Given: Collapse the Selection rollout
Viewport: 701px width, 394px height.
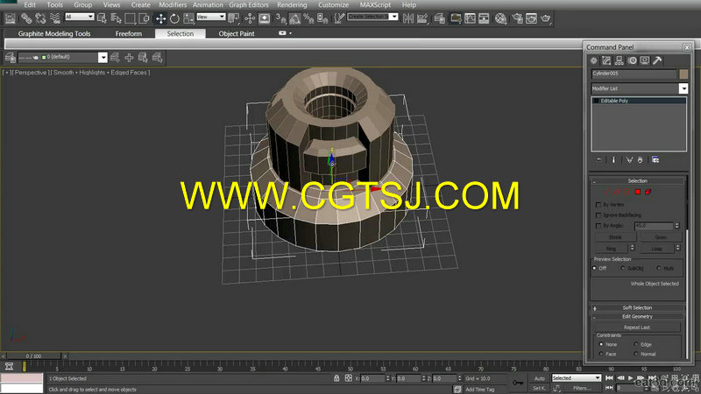Looking at the screenshot, I should tap(638, 181).
